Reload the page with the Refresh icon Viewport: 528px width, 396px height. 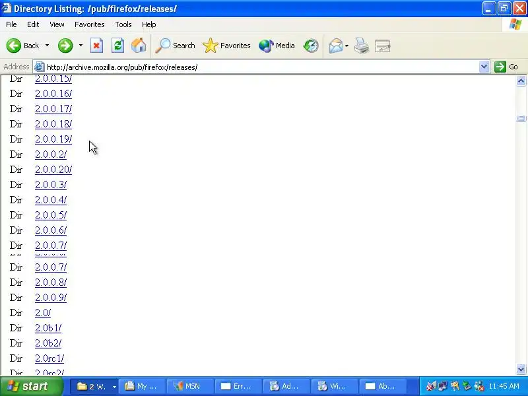tap(118, 46)
